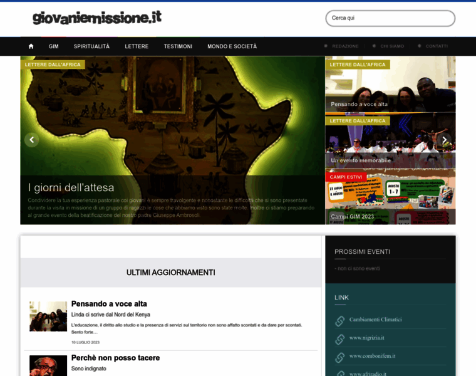Go to the REDAZIONE page
The width and height of the screenshot is (476, 376).
pyautogui.click(x=345, y=46)
